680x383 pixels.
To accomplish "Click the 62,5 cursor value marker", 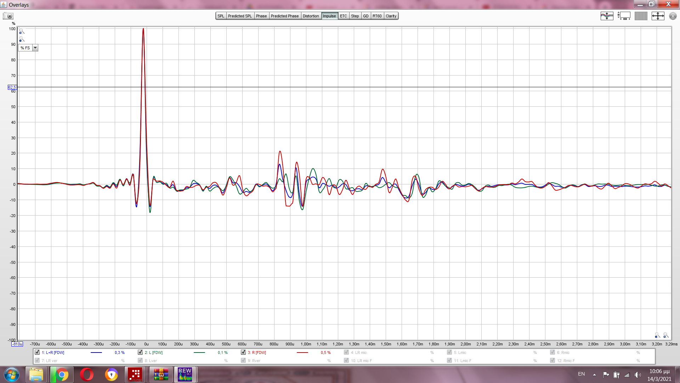I will [12, 87].
